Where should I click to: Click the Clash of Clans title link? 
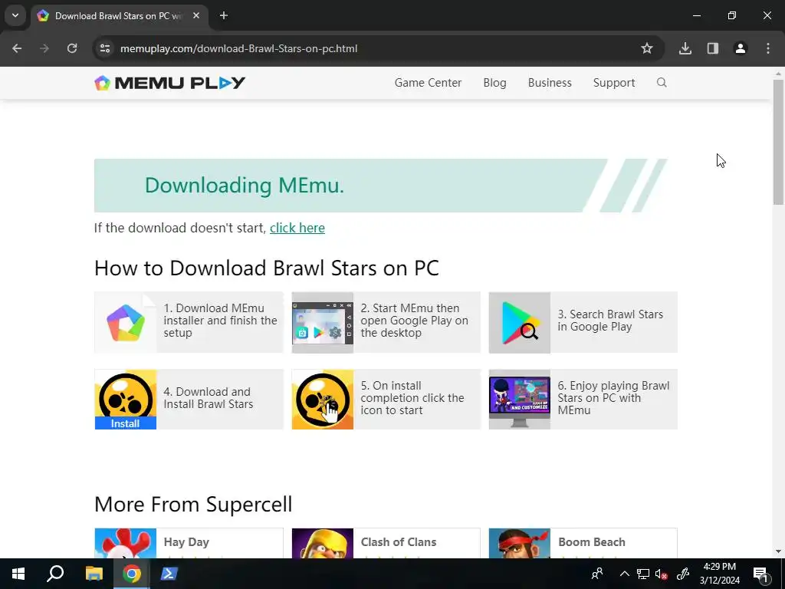click(x=399, y=542)
